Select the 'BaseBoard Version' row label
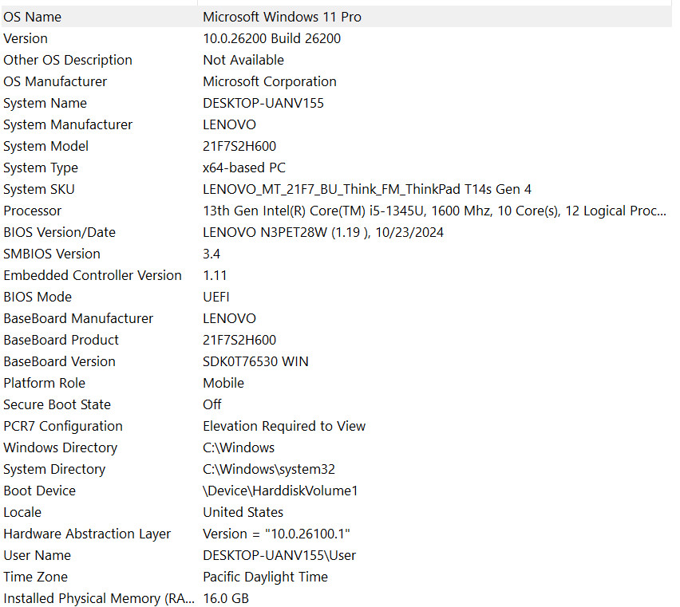The height and width of the screenshot is (607, 680). (59, 362)
